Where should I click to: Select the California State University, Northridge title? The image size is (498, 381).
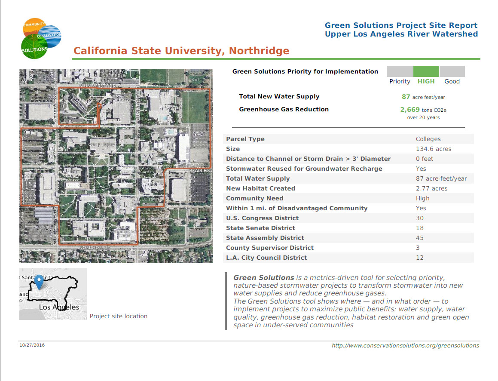181,51
